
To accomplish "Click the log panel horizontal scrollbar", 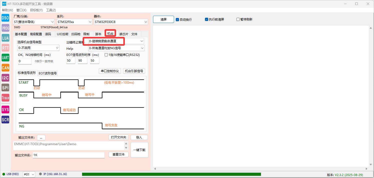I will pos(261,169).
